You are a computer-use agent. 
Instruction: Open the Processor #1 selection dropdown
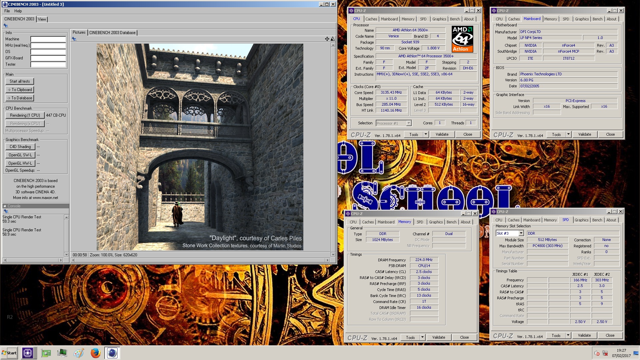tap(409, 123)
